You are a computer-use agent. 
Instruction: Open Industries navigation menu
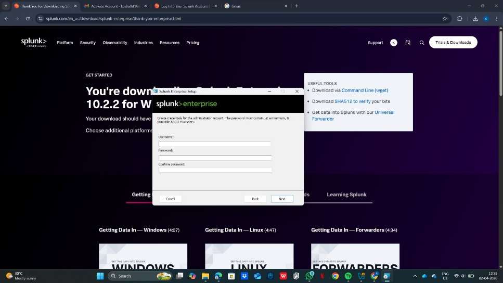click(x=144, y=43)
